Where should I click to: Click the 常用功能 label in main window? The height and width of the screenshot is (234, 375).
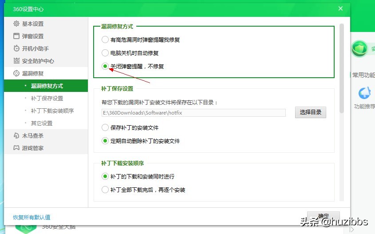tap(363, 75)
